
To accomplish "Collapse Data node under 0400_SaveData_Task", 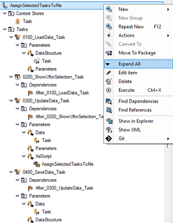I will [24, 204].
